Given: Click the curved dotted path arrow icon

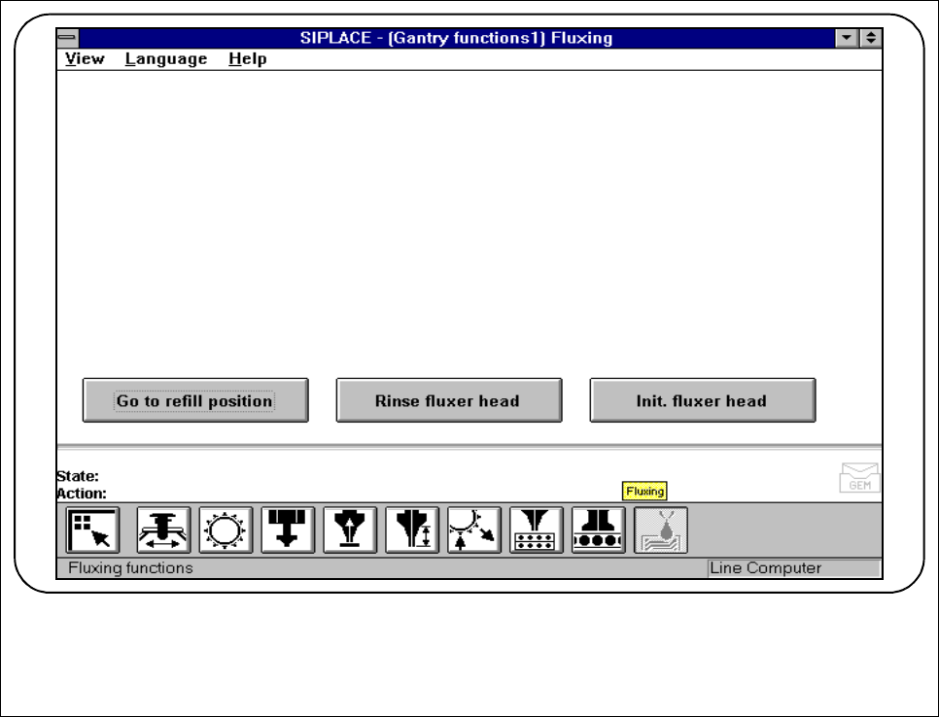Looking at the screenshot, I should point(474,530).
